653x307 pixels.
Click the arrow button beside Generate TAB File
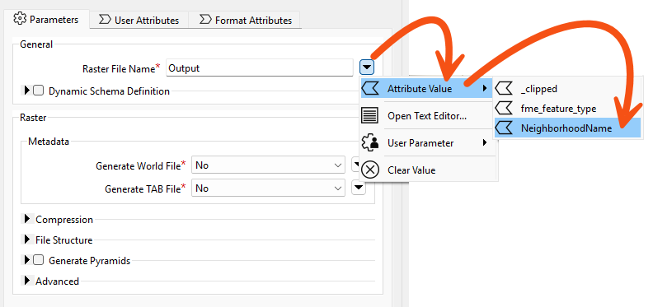(x=359, y=188)
